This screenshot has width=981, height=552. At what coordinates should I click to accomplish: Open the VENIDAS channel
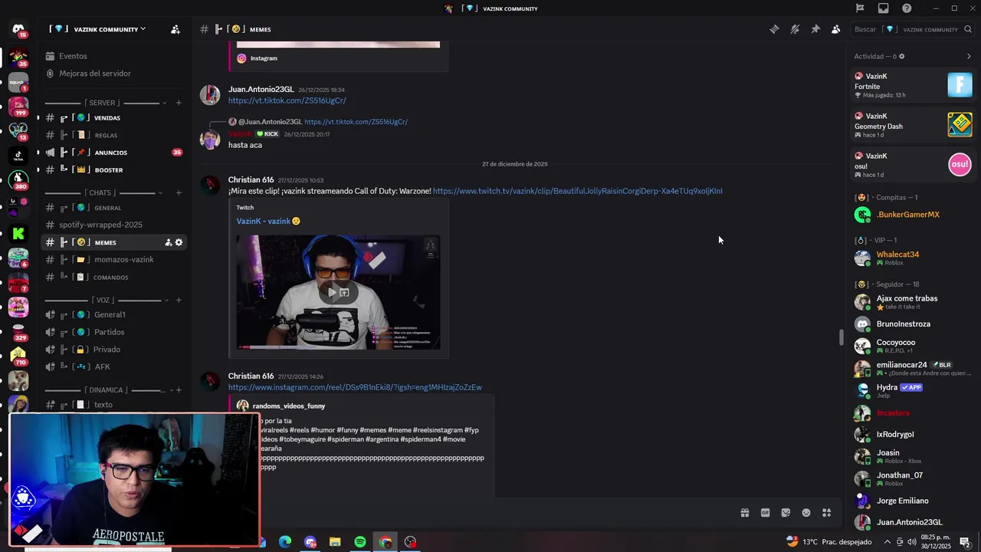click(113, 118)
